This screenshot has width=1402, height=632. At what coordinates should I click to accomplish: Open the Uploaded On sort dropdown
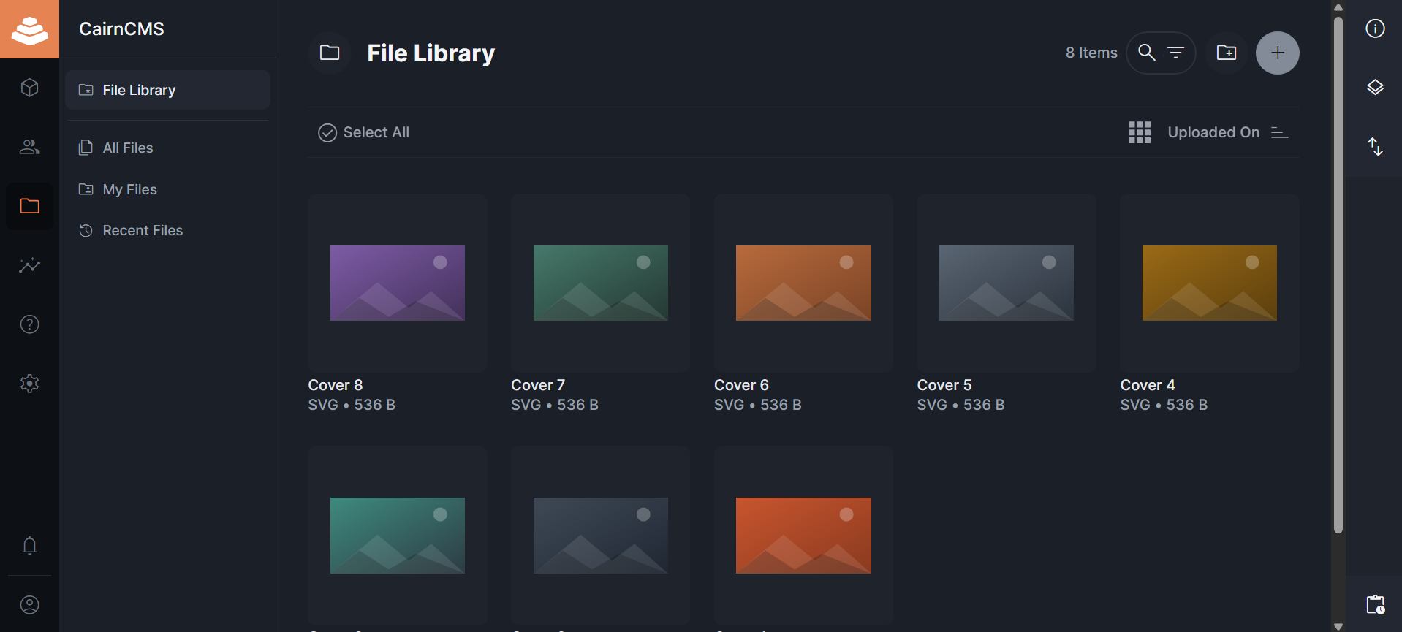point(1213,132)
